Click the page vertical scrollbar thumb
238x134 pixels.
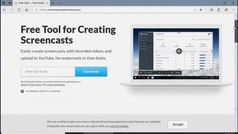(x=236, y=31)
